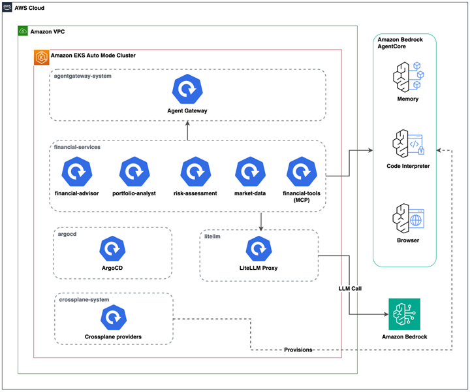Click the AgentCore Browser icon
This screenshot has height=392, width=470.
coord(408,218)
